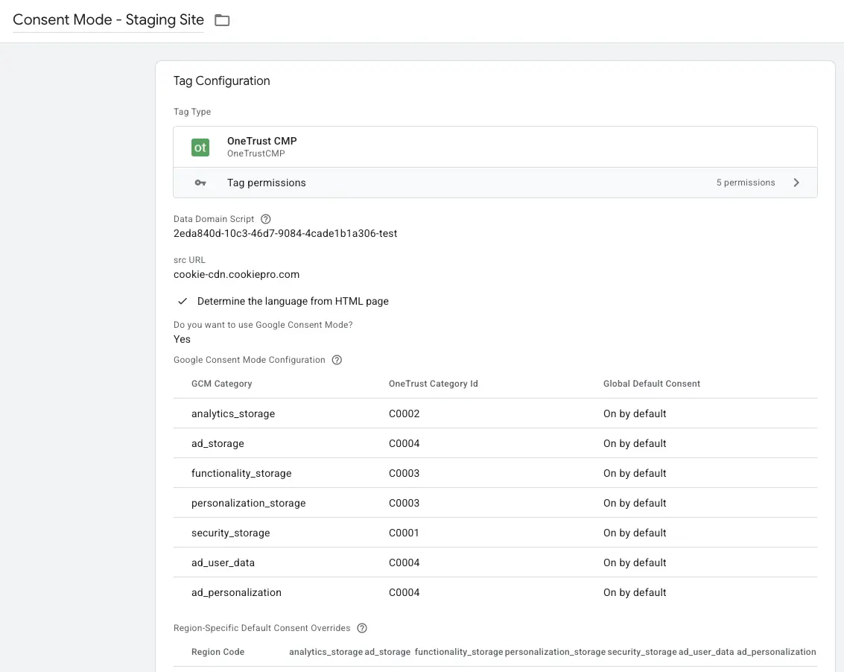
Task: Click the GCM Category column header
Action: tap(222, 384)
